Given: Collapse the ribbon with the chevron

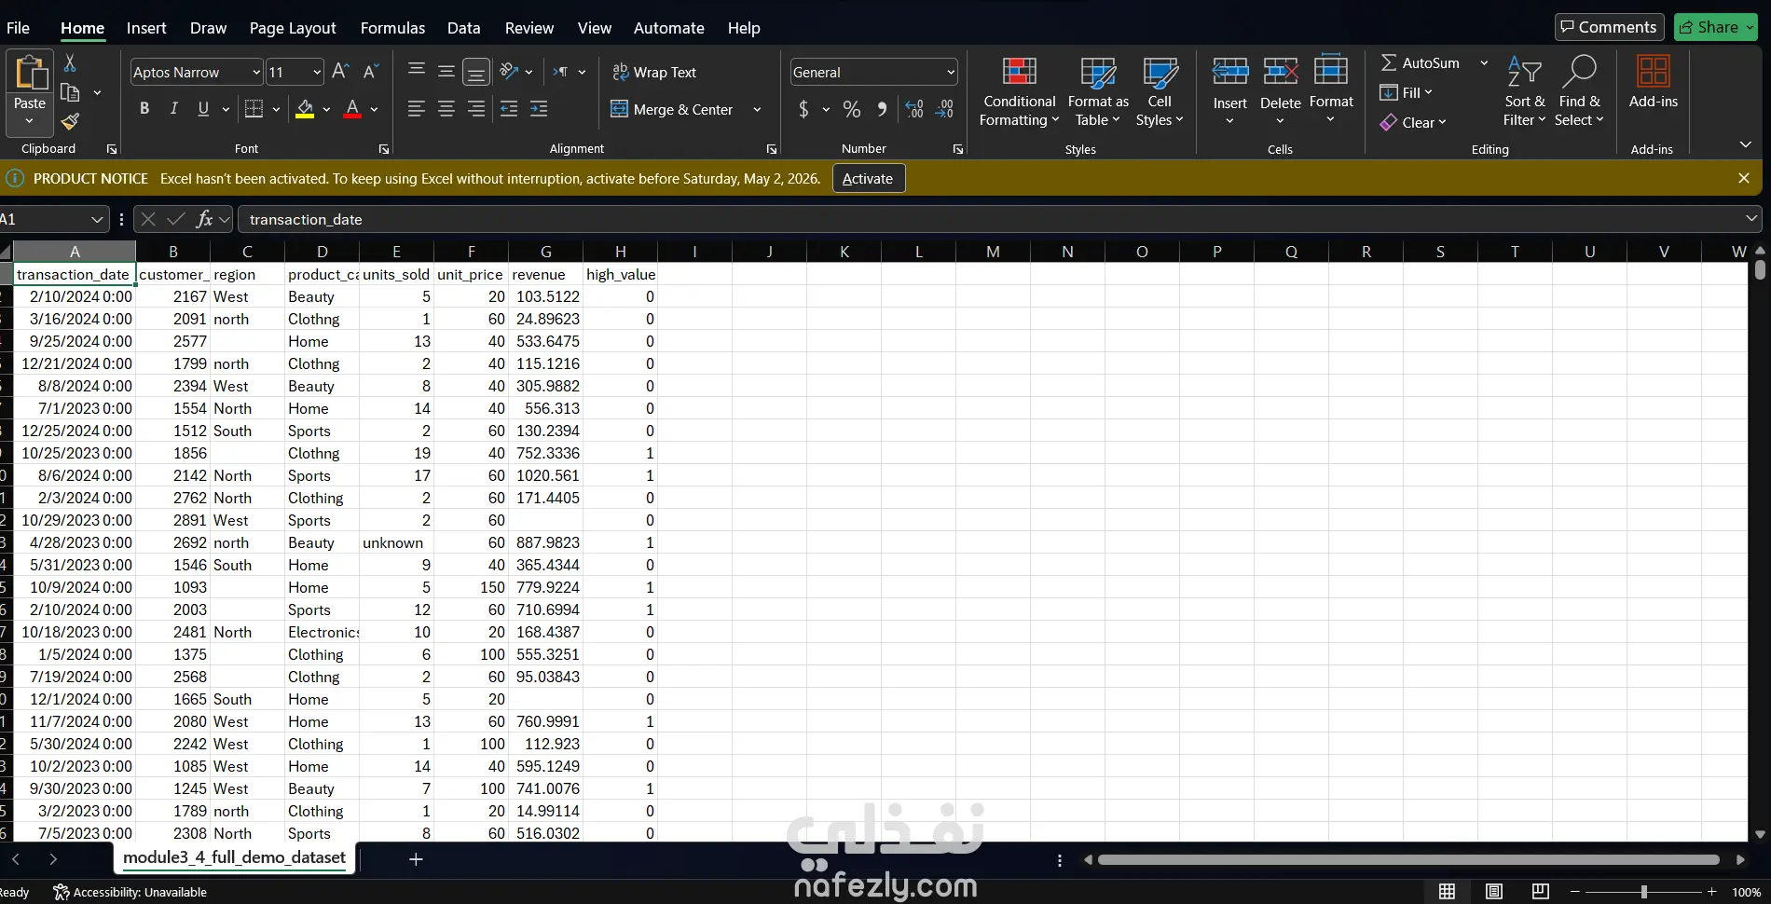Looking at the screenshot, I should (x=1746, y=144).
